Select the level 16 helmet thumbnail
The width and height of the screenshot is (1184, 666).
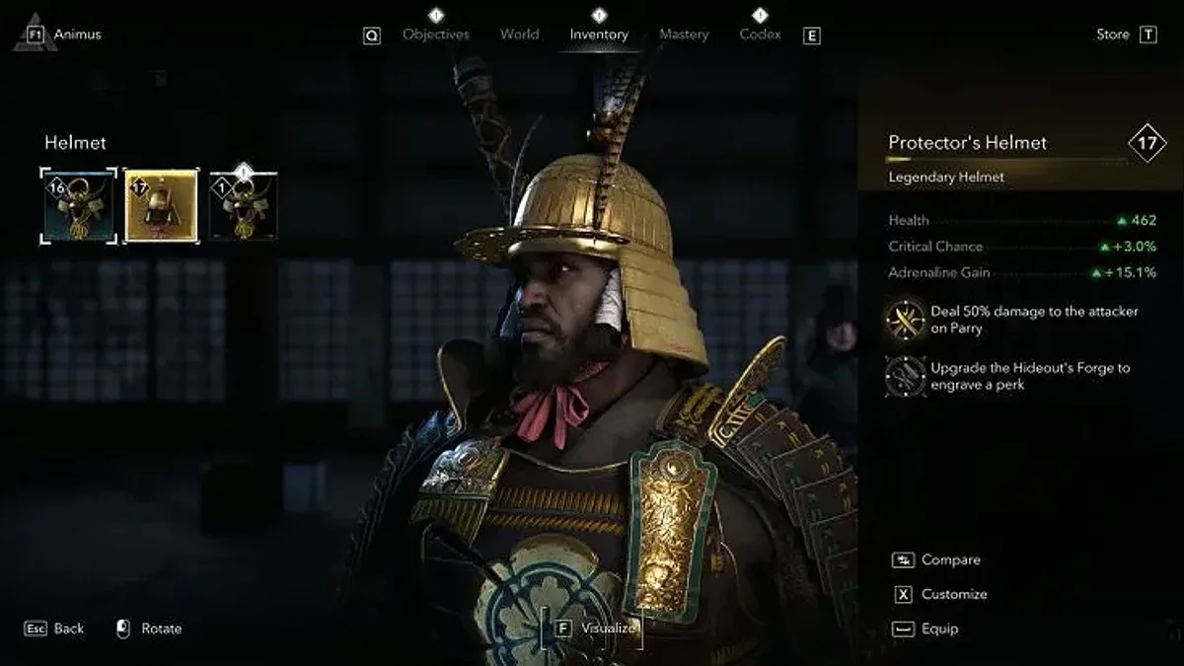click(78, 206)
